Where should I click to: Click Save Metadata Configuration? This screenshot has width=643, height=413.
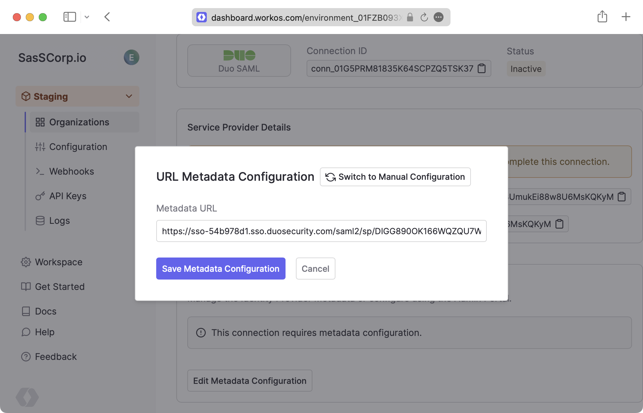(221, 269)
